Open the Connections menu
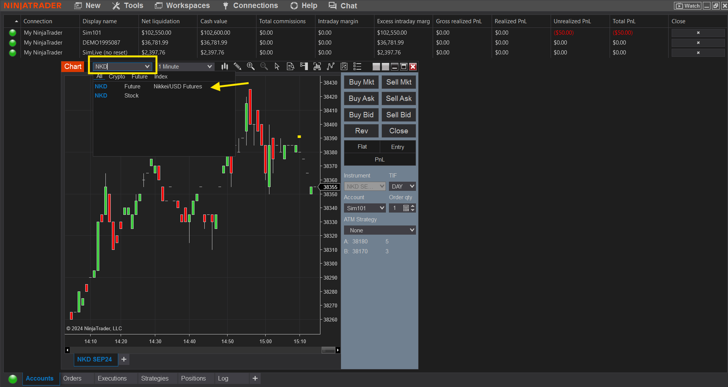The image size is (728, 387). [250, 6]
